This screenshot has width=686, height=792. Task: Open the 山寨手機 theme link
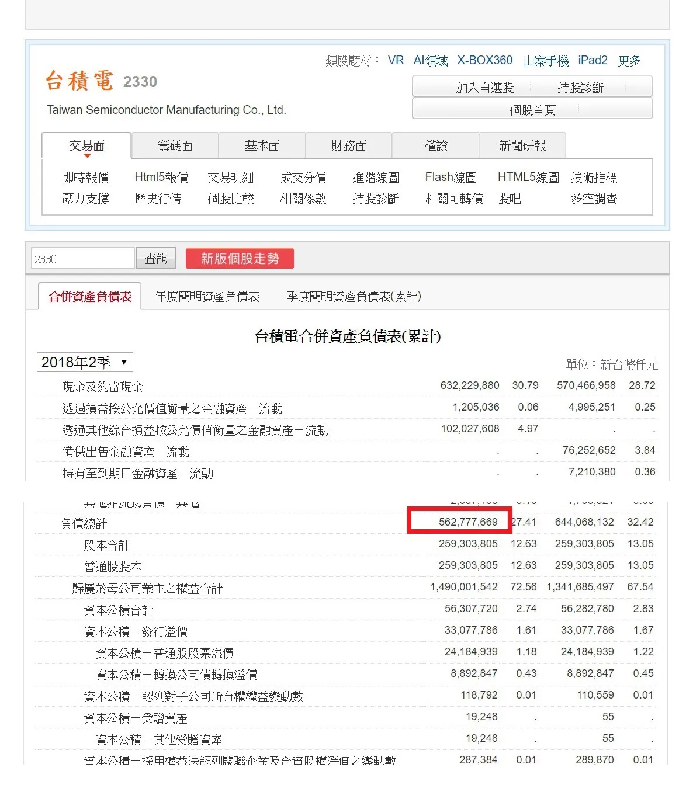point(546,61)
